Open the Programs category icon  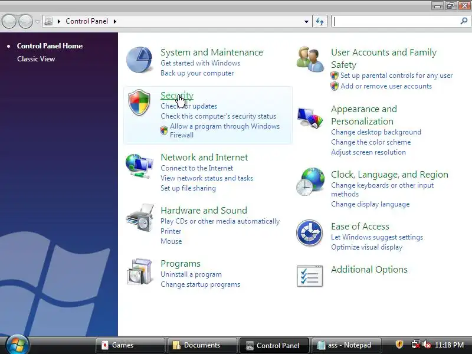139,271
